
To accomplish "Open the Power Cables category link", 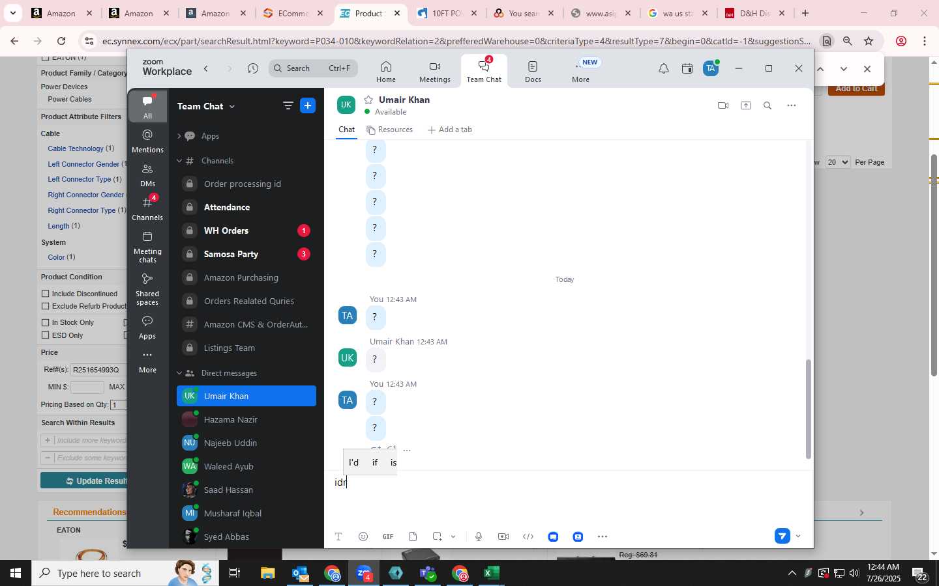I will (x=70, y=99).
